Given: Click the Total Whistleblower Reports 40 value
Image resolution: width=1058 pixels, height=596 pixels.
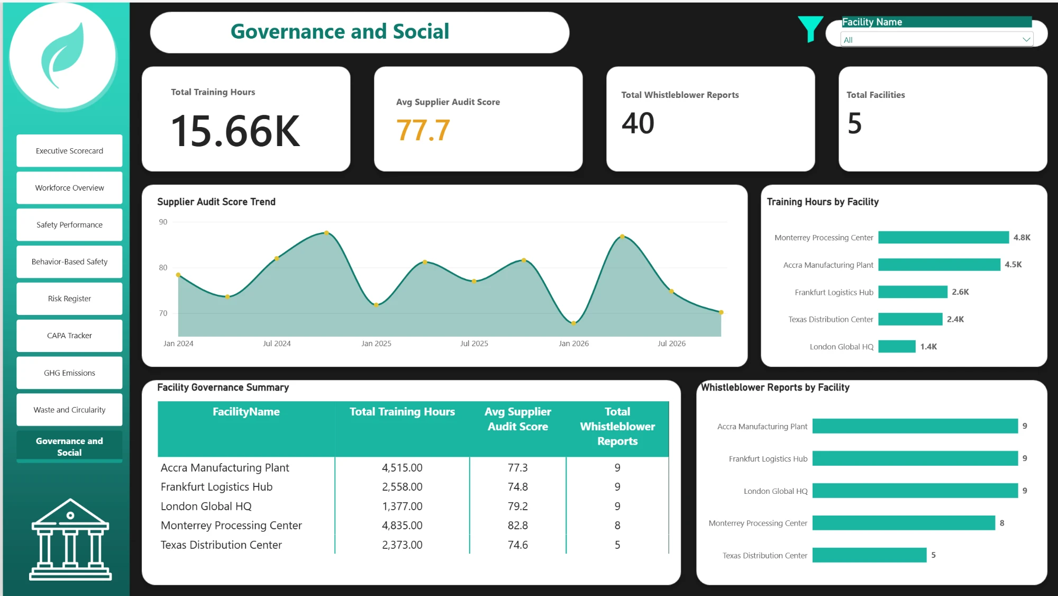Looking at the screenshot, I should tap(638, 123).
